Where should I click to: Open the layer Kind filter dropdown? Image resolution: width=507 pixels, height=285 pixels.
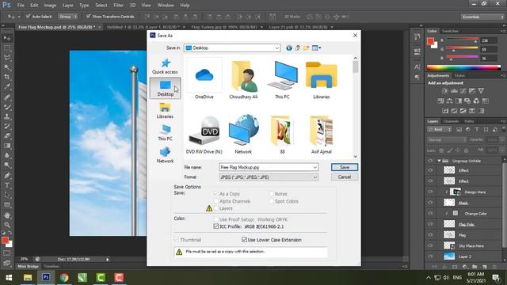tap(439, 130)
